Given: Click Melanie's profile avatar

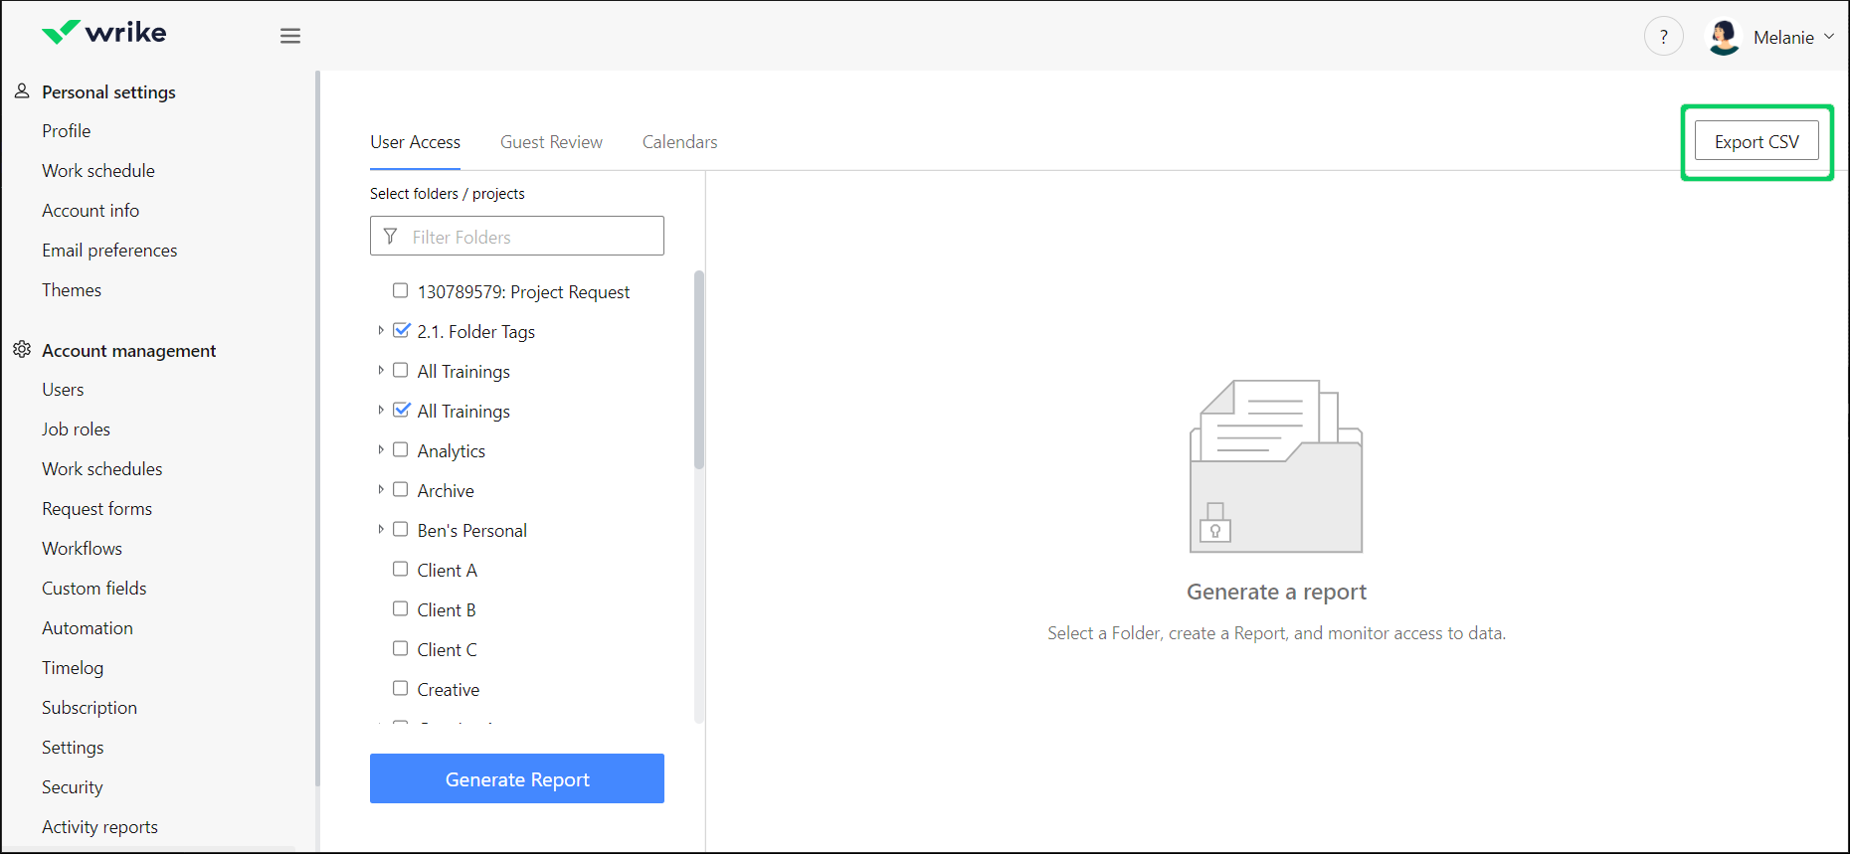Looking at the screenshot, I should point(1723,37).
